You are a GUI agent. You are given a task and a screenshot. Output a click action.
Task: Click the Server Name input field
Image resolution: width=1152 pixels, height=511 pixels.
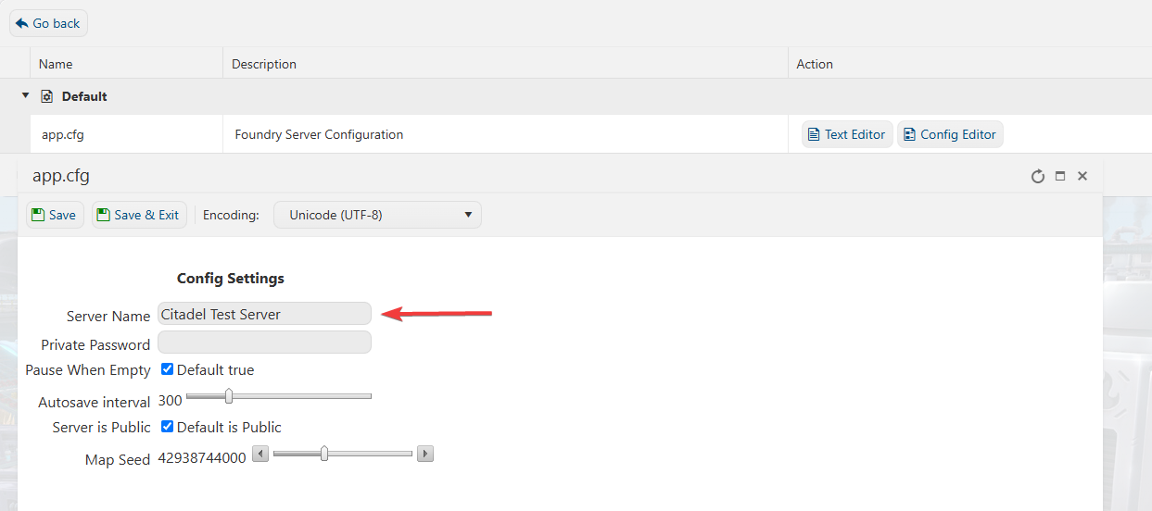coord(264,314)
